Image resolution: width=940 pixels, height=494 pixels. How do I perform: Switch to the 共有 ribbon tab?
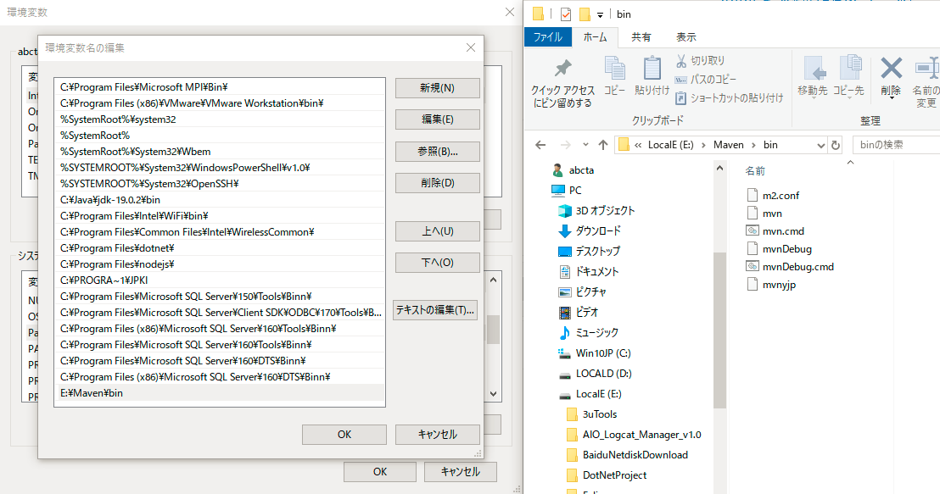click(x=641, y=37)
